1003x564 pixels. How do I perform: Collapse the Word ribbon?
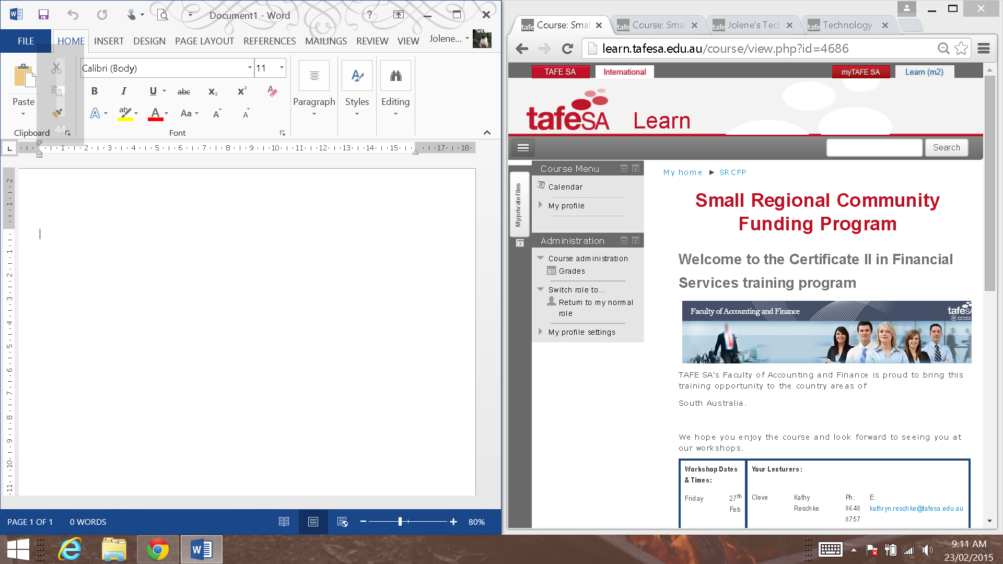coord(487,133)
